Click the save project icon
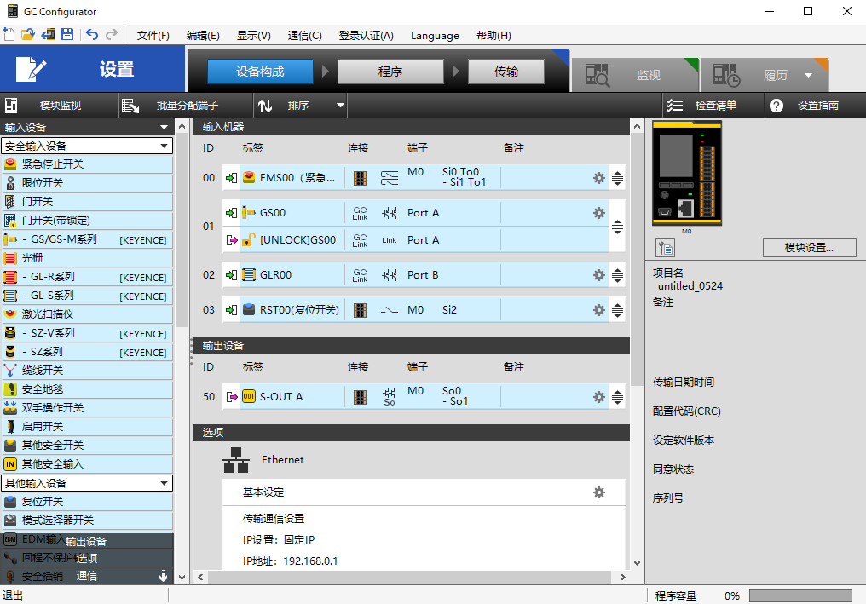 click(66, 35)
